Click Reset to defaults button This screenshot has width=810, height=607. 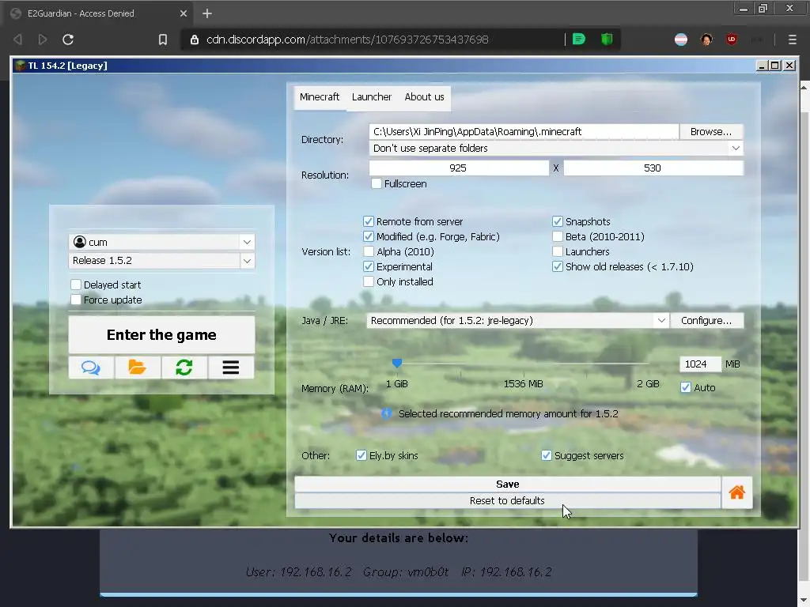click(x=508, y=500)
